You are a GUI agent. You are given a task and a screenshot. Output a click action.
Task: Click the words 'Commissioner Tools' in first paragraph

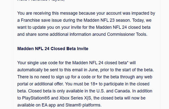(x=127, y=34)
